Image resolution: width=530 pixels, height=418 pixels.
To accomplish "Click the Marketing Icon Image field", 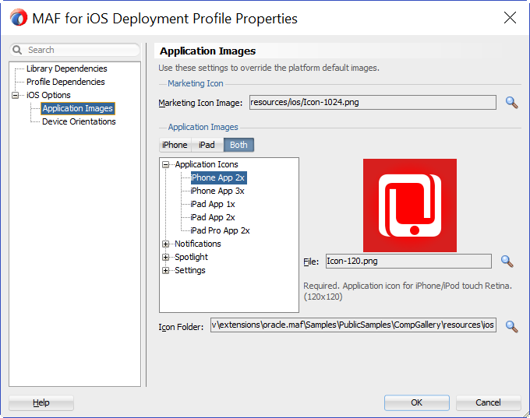I will [373, 102].
